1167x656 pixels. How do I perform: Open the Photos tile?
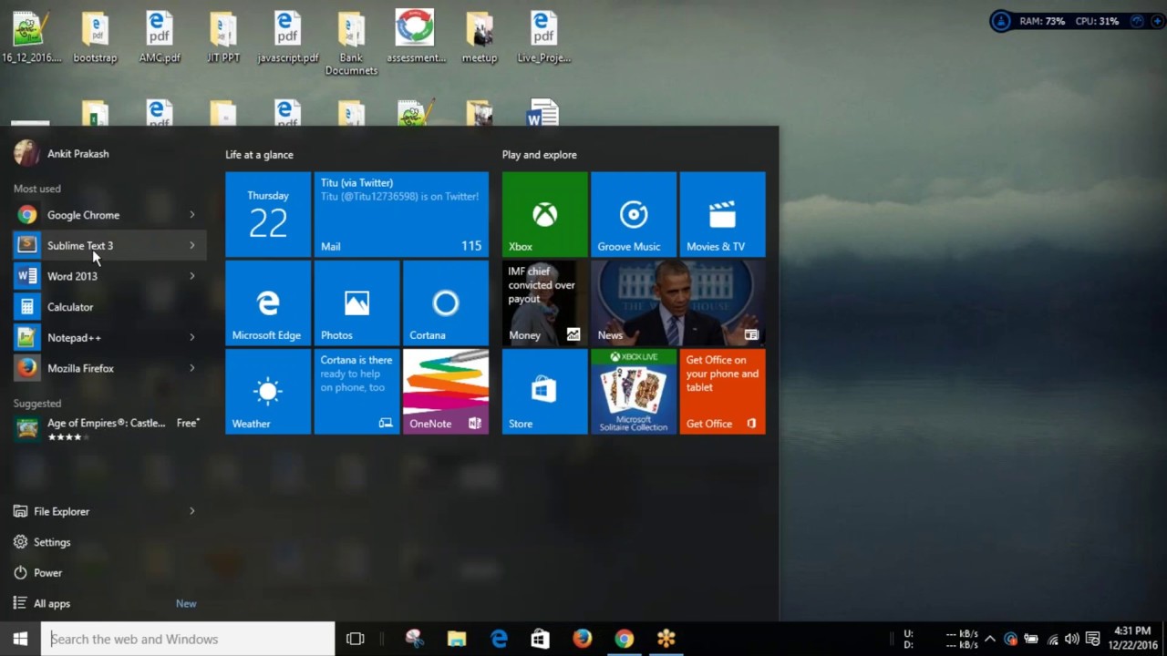356,303
